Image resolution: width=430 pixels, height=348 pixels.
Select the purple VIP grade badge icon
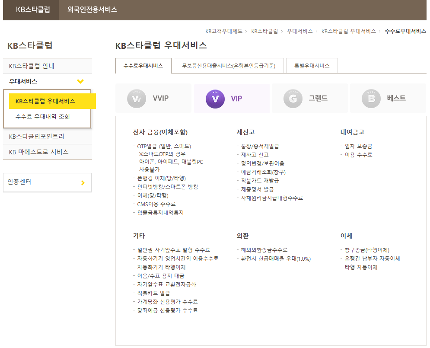[x=215, y=99]
